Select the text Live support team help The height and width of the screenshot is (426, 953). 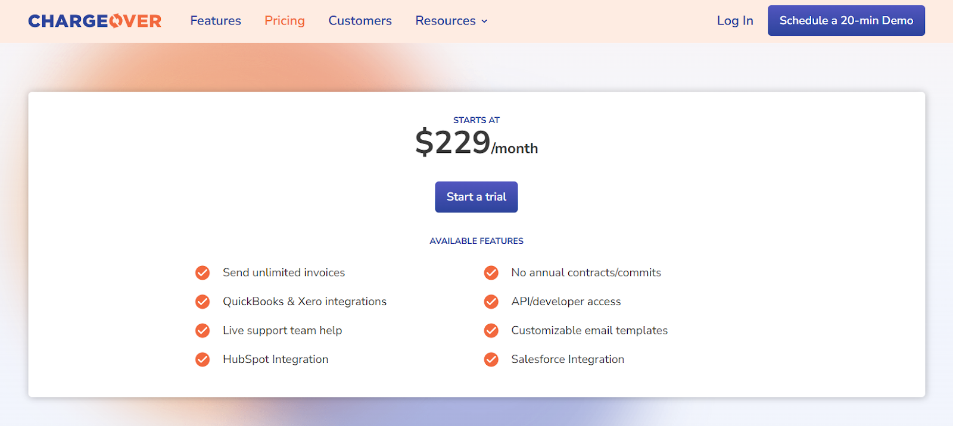coord(282,331)
